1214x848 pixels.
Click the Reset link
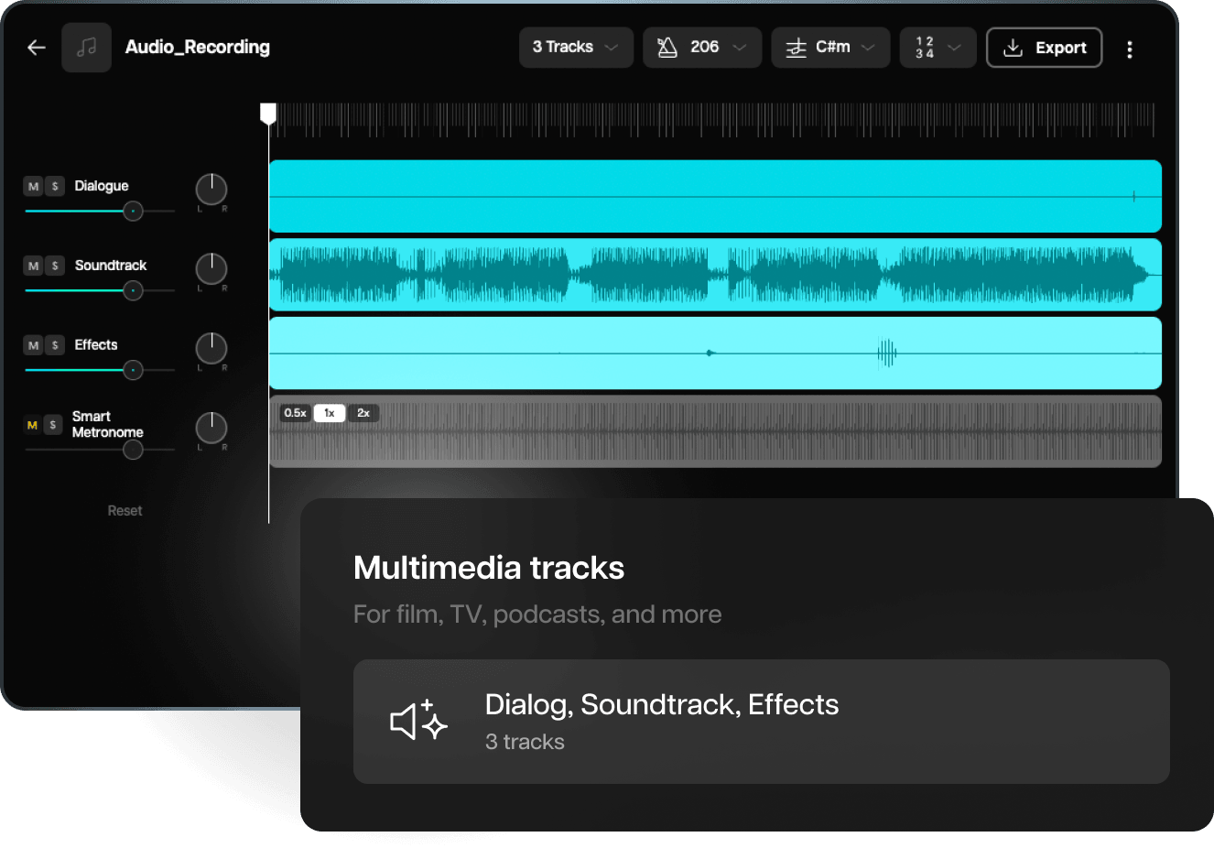click(x=125, y=511)
